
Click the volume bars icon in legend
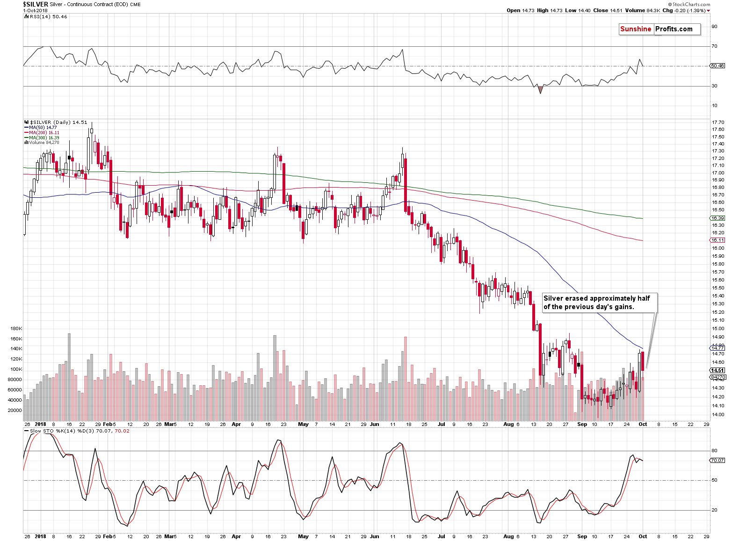click(26, 143)
